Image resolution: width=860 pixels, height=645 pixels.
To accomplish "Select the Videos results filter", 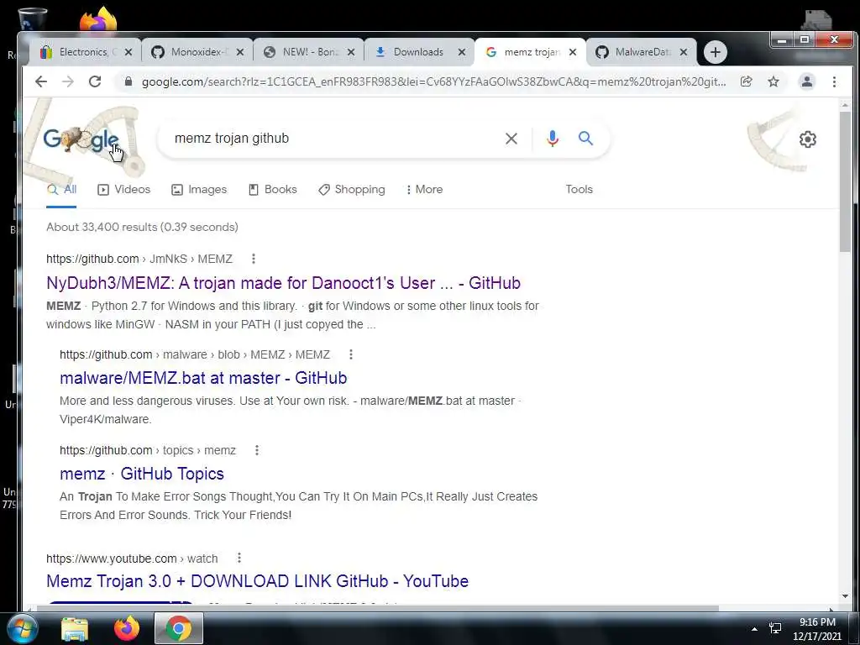I will [124, 189].
